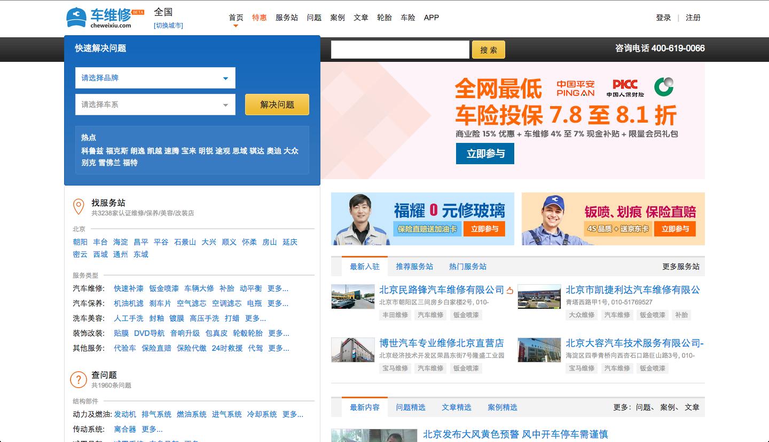Click the 24时救援 link

tap(227, 348)
